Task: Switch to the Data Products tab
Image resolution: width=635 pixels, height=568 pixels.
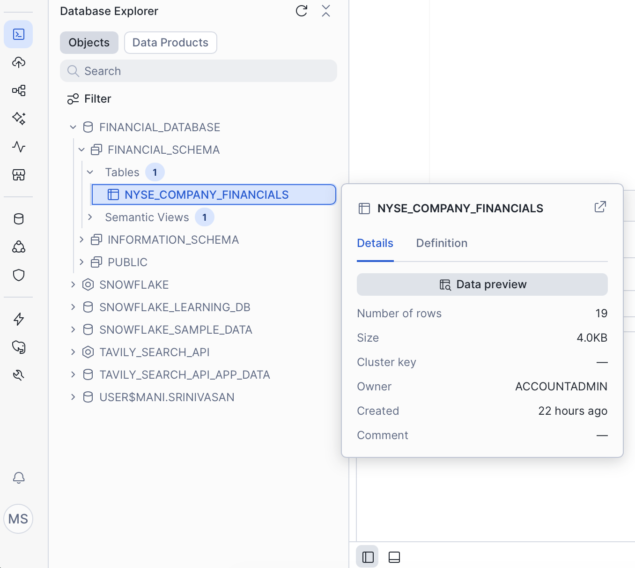Action: click(x=170, y=42)
